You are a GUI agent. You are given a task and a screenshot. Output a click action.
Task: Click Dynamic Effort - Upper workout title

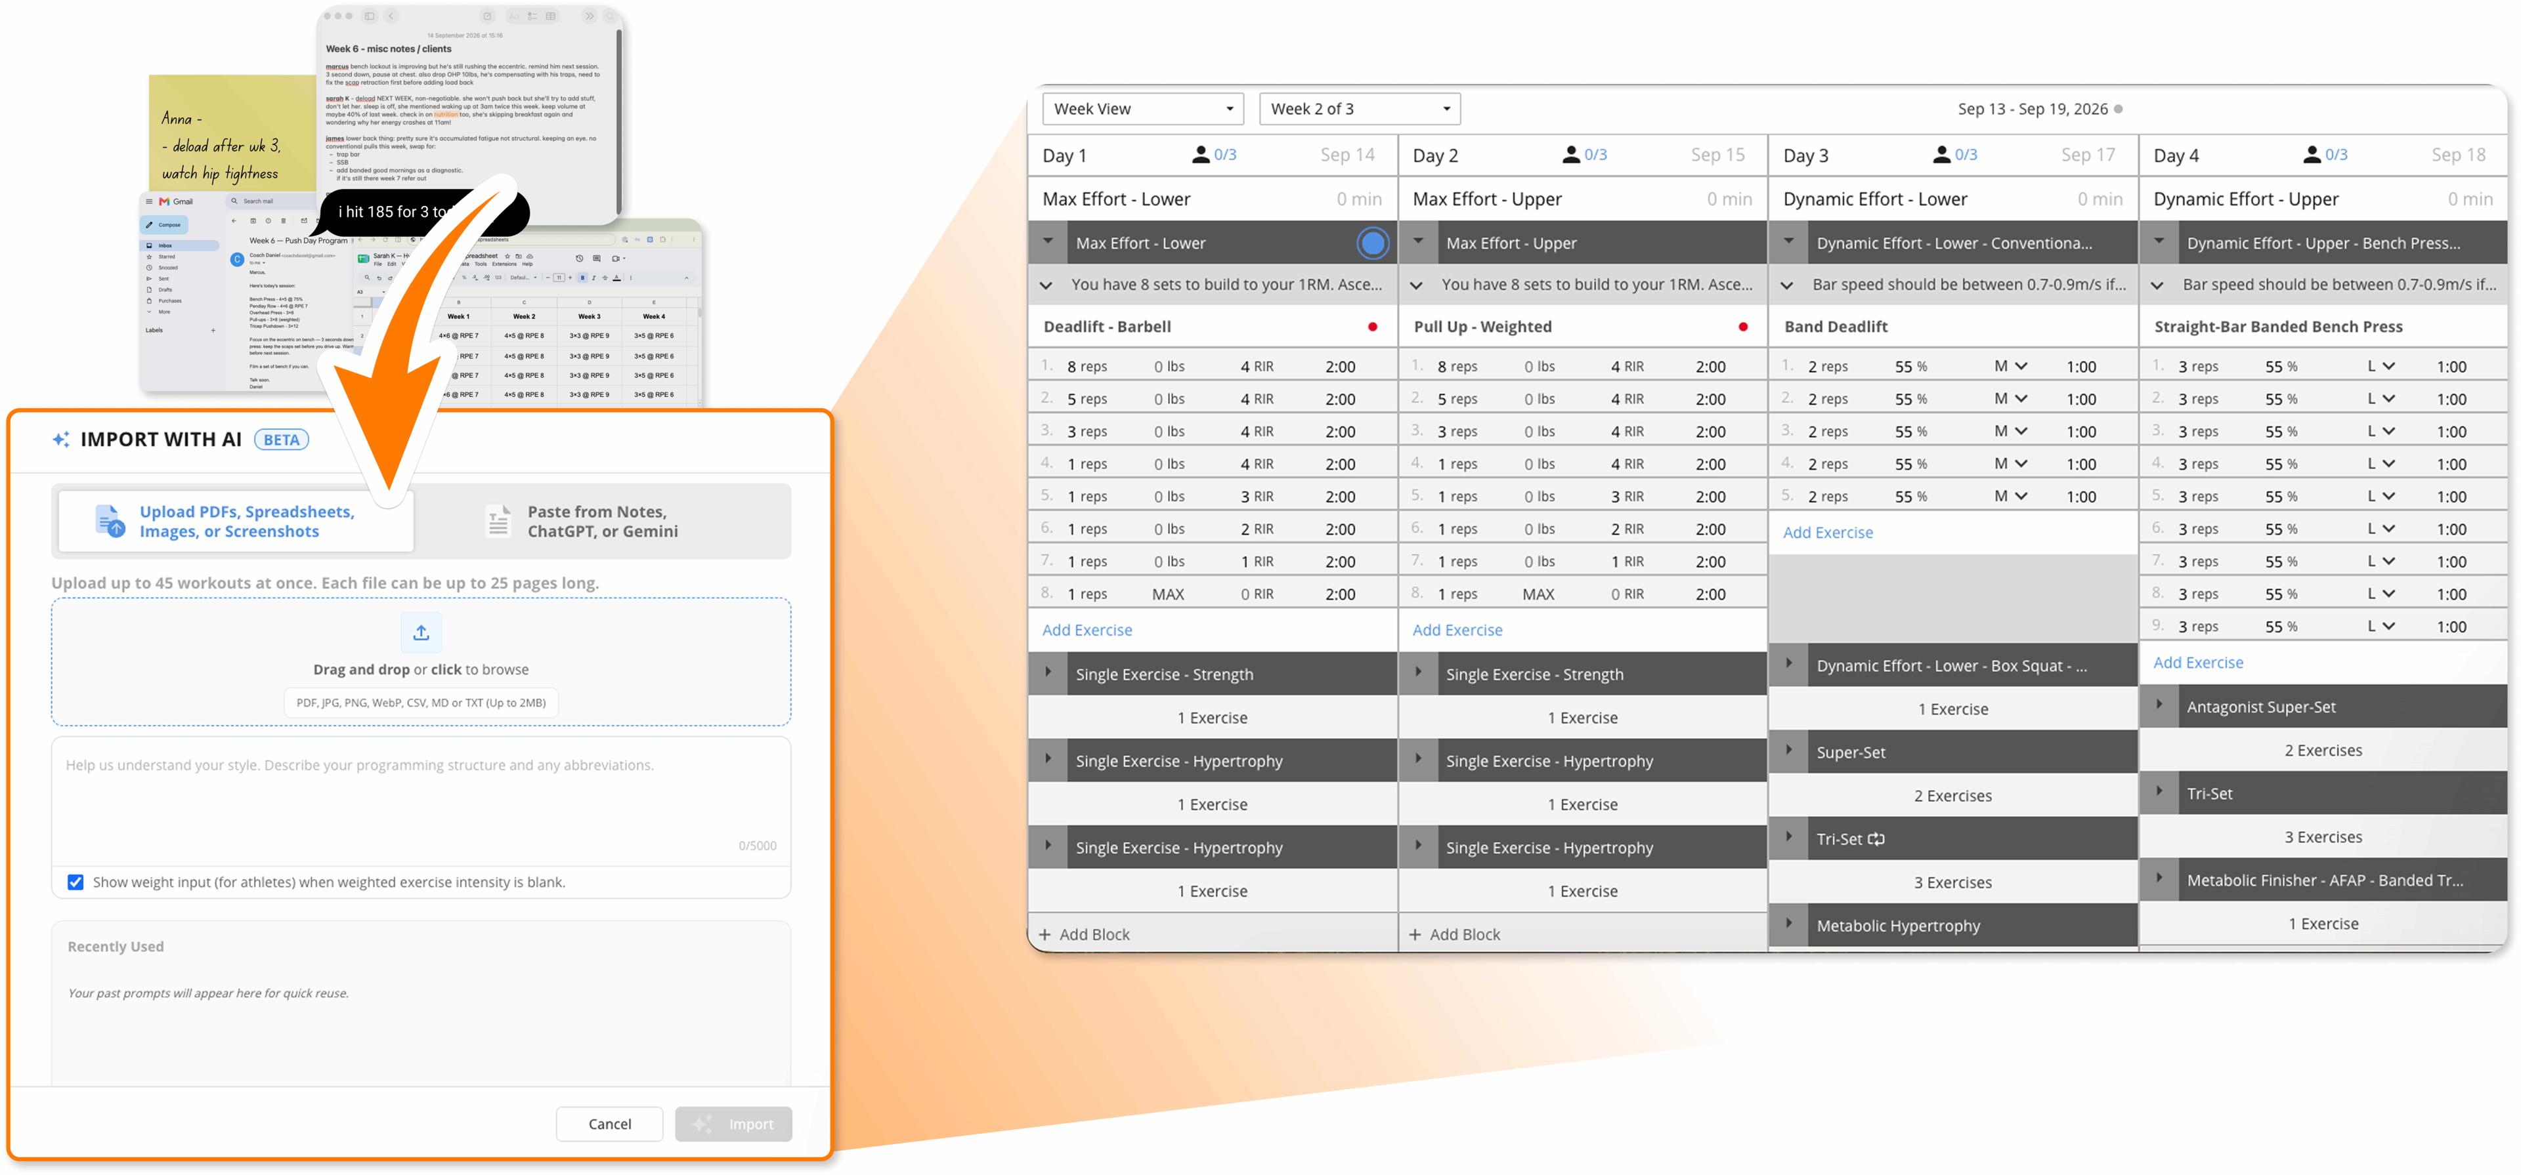2246,199
